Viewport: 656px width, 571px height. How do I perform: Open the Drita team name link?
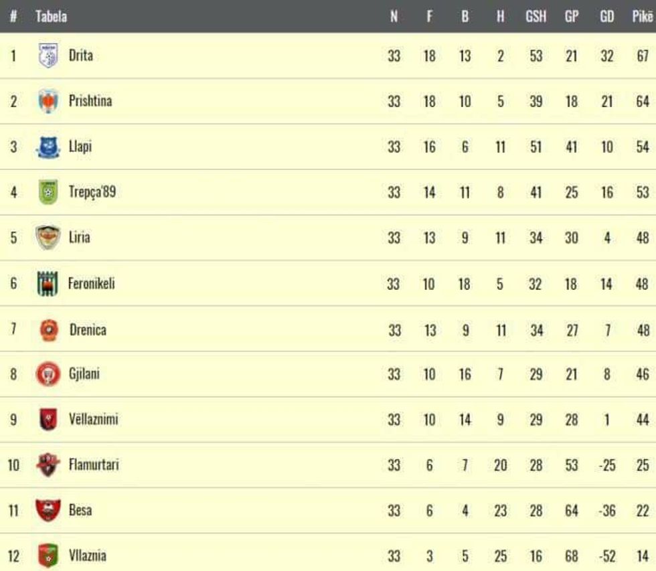point(81,56)
